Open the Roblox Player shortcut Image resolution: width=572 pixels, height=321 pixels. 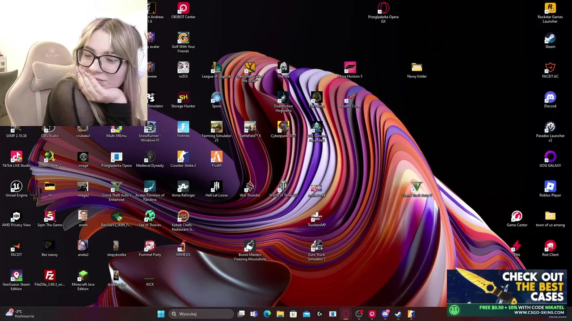pyautogui.click(x=550, y=189)
